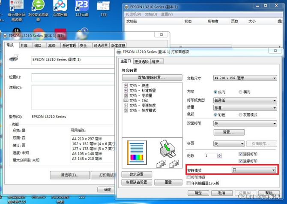This screenshot has width=287, height=204.
Task: Open the 质量 dropdown
Action: 245,108
